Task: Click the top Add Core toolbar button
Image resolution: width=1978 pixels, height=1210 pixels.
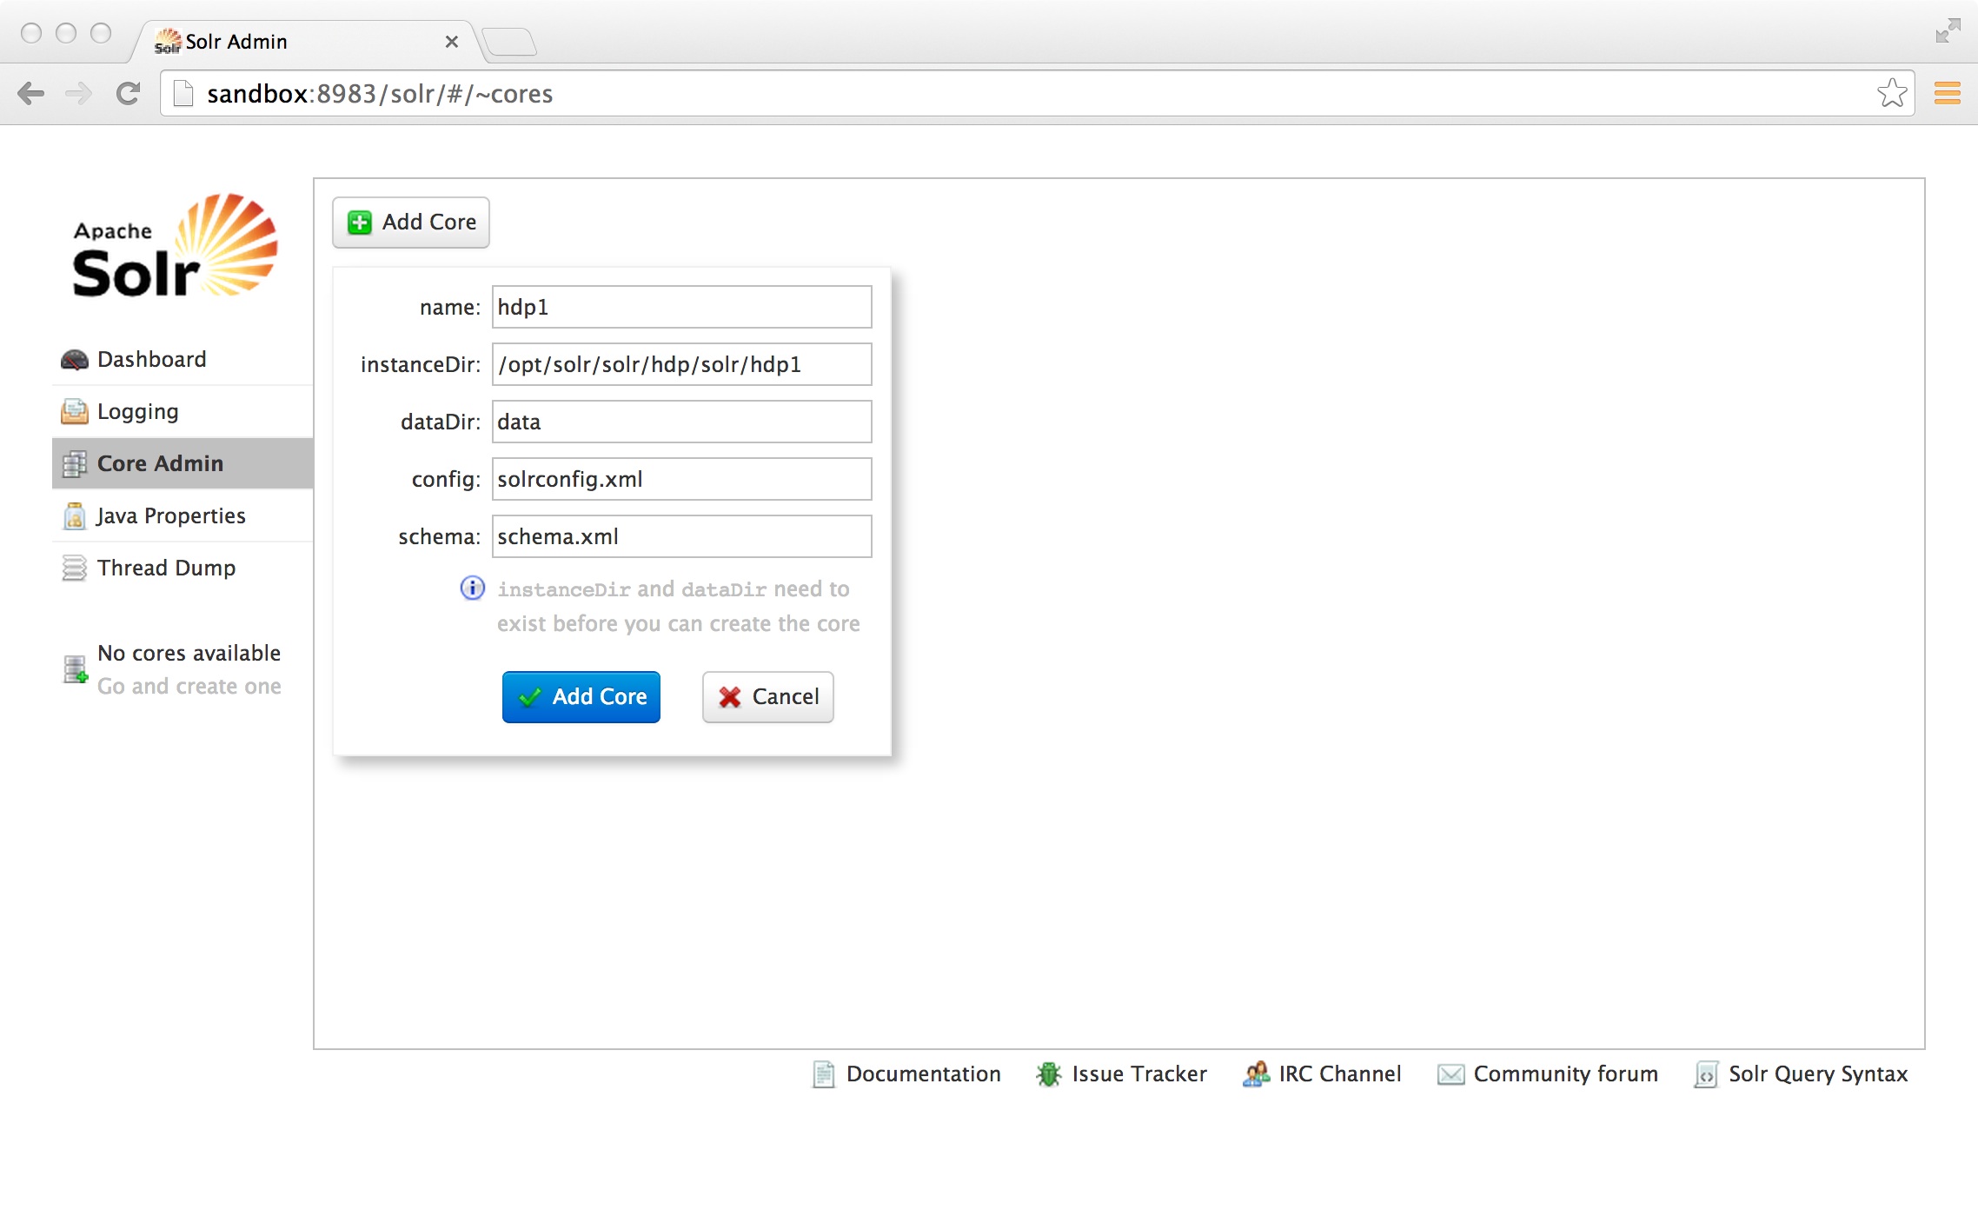Action: coord(411,223)
